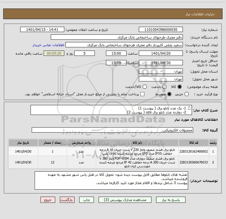Click the remaining time field 00:05:20
This screenshot has width=226, height=219.
(54, 53)
